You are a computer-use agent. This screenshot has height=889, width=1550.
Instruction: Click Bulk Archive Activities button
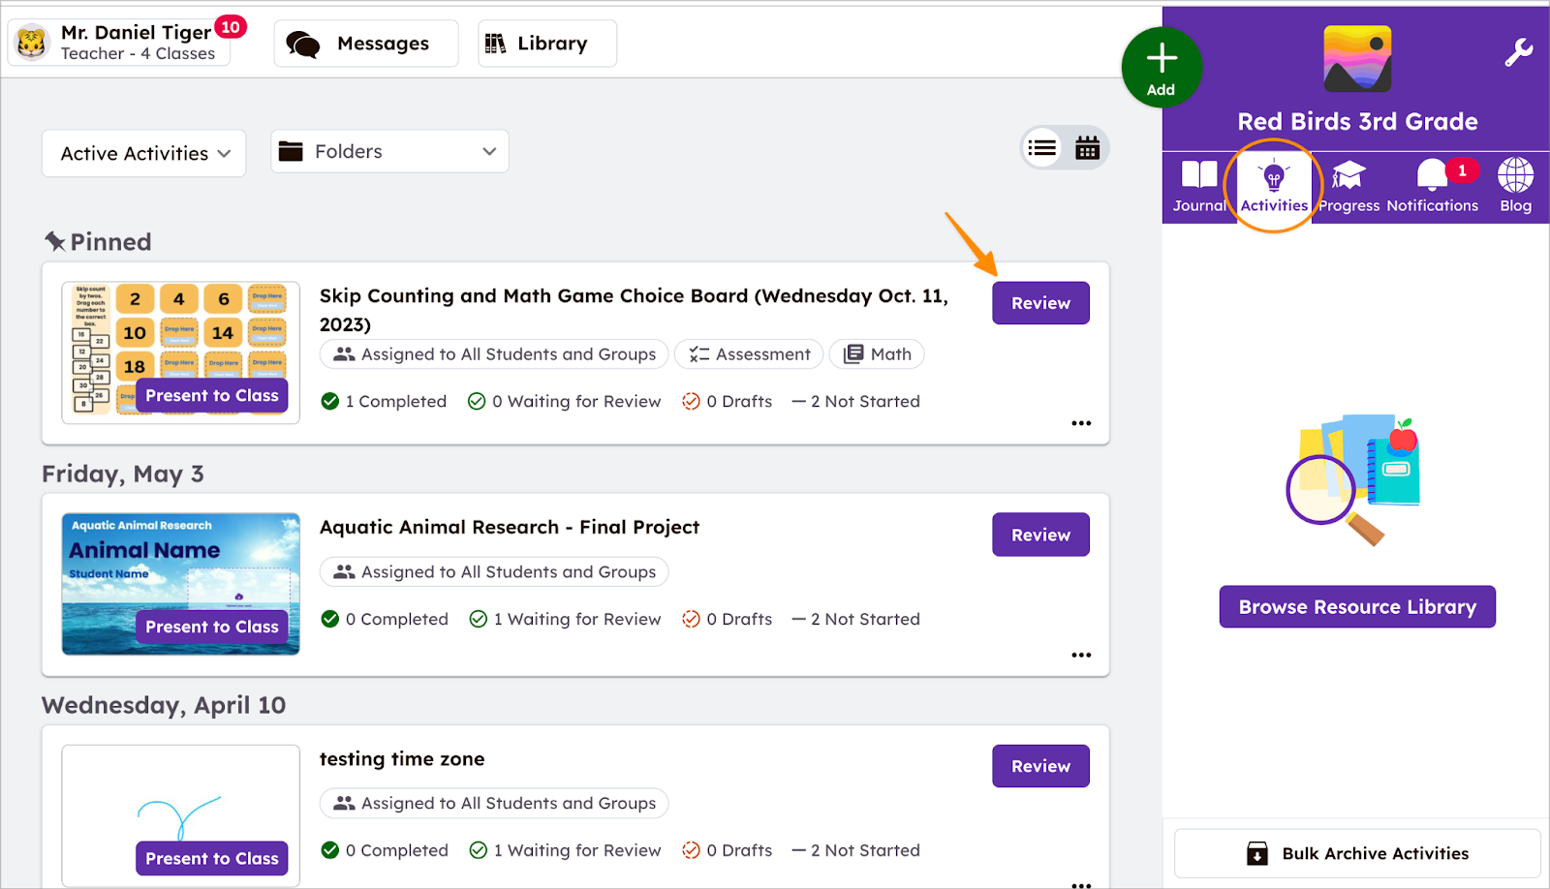click(1356, 853)
